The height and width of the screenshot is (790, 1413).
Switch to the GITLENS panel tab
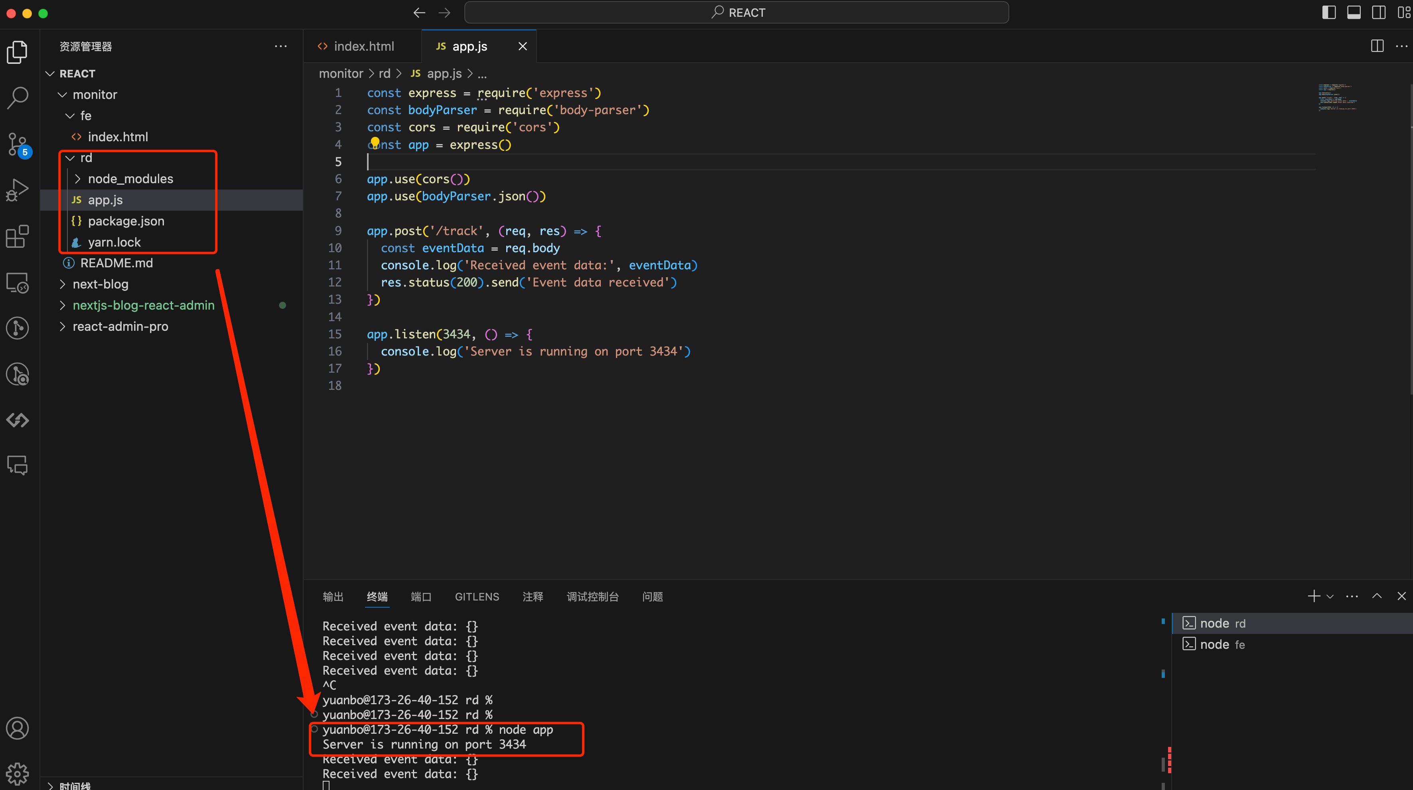click(477, 597)
